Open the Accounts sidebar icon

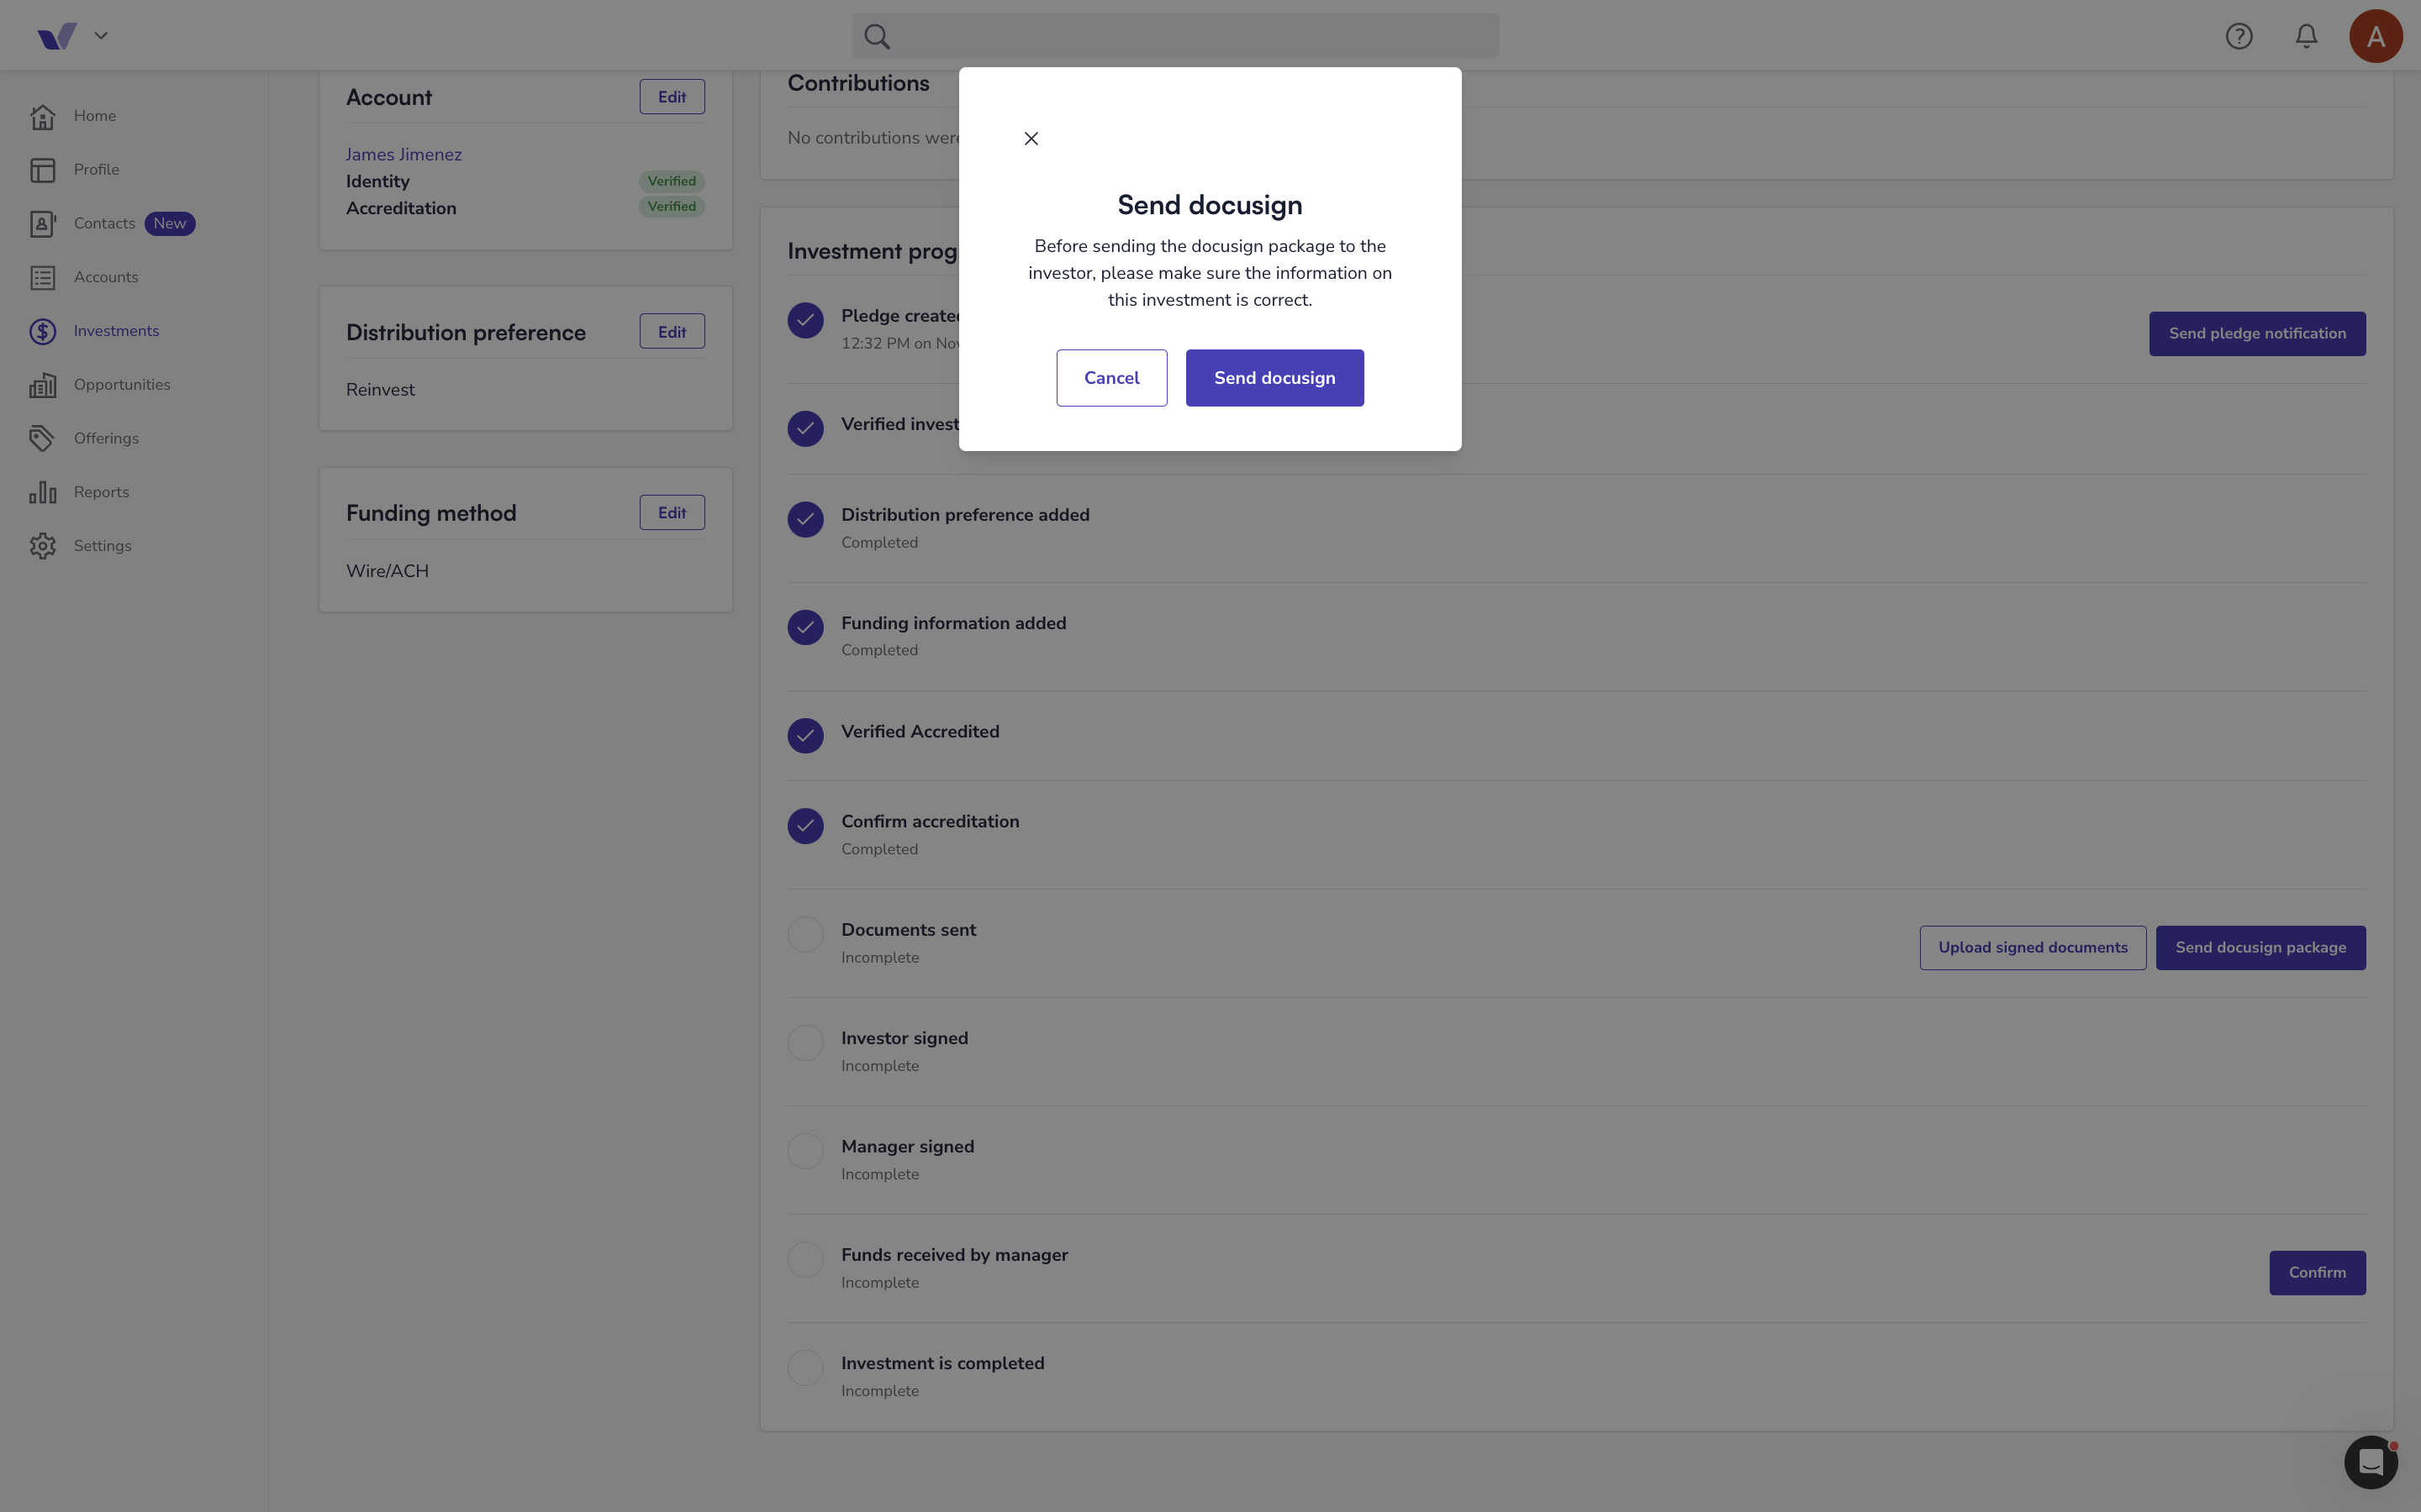click(x=42, y=277)
